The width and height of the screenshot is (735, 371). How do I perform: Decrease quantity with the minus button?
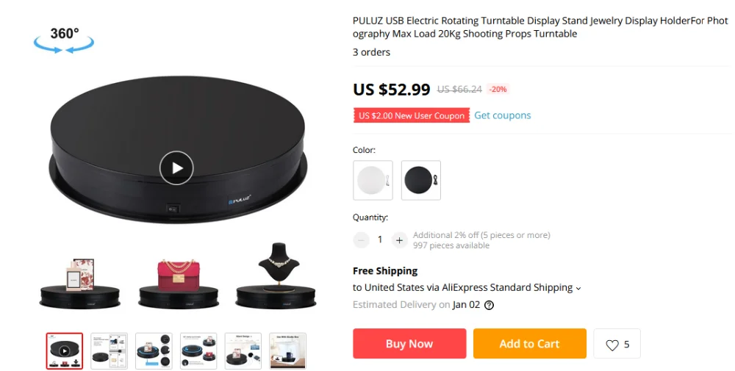coord(361,240)
